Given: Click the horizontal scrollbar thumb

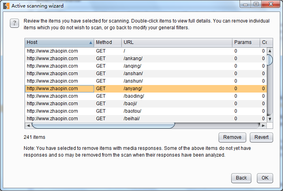Looking at the screenshot, I should (x=103, y=125).
